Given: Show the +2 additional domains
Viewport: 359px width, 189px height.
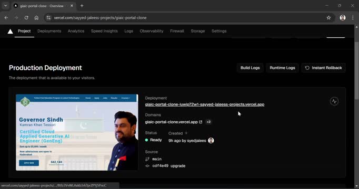Looking at the screenshot, I should 208,122.
